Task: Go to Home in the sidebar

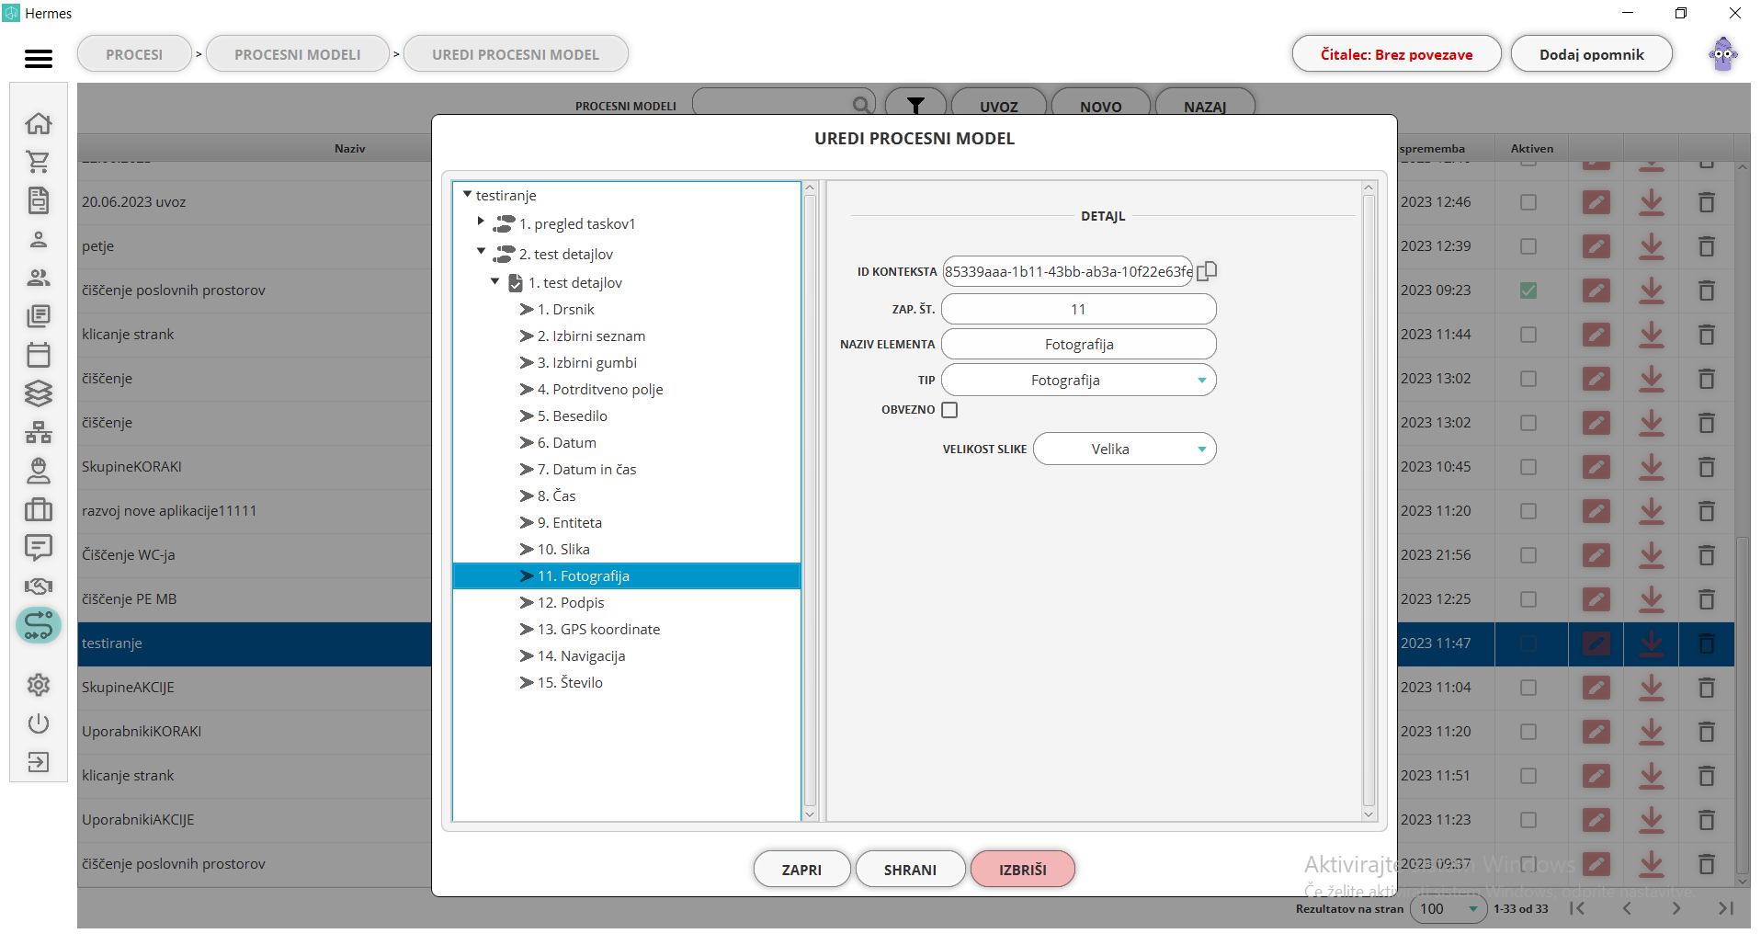Action: [x=39, y=123]
